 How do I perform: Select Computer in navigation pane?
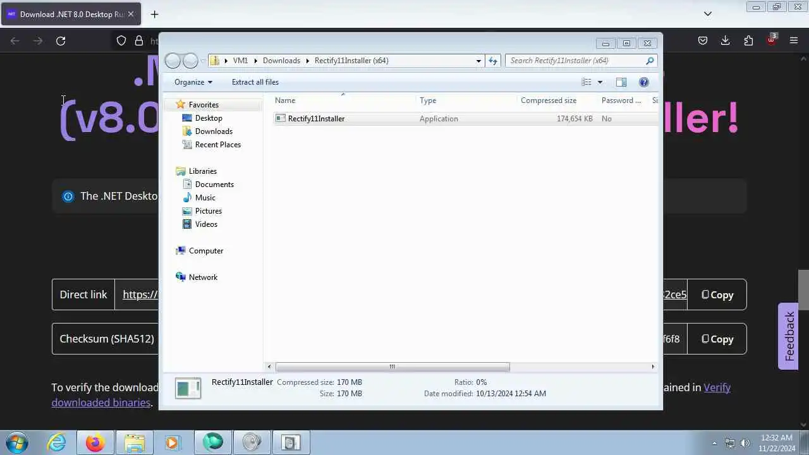click(x=206, y=251)
